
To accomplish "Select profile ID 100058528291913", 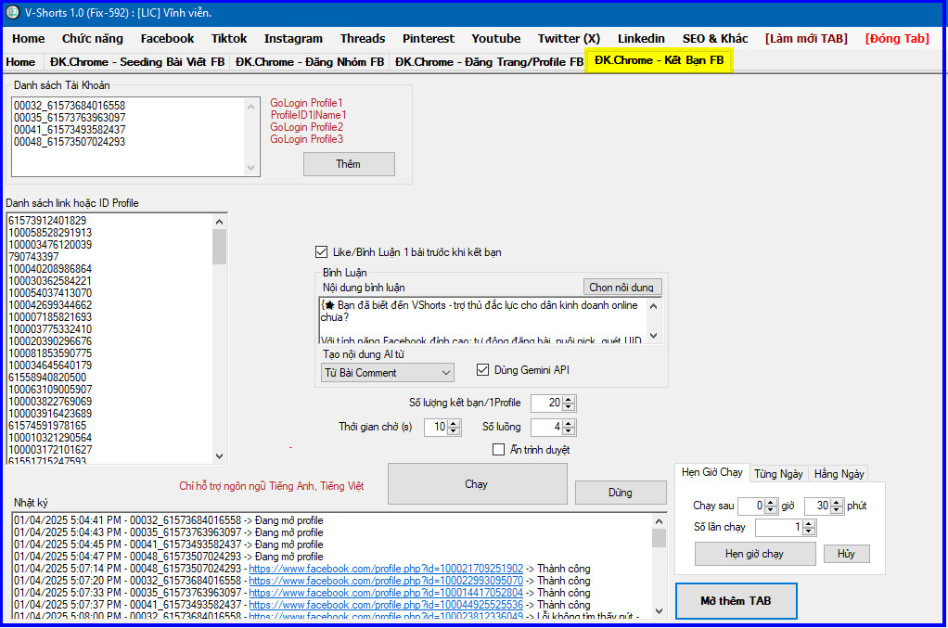I will click(x=50, y=233).
